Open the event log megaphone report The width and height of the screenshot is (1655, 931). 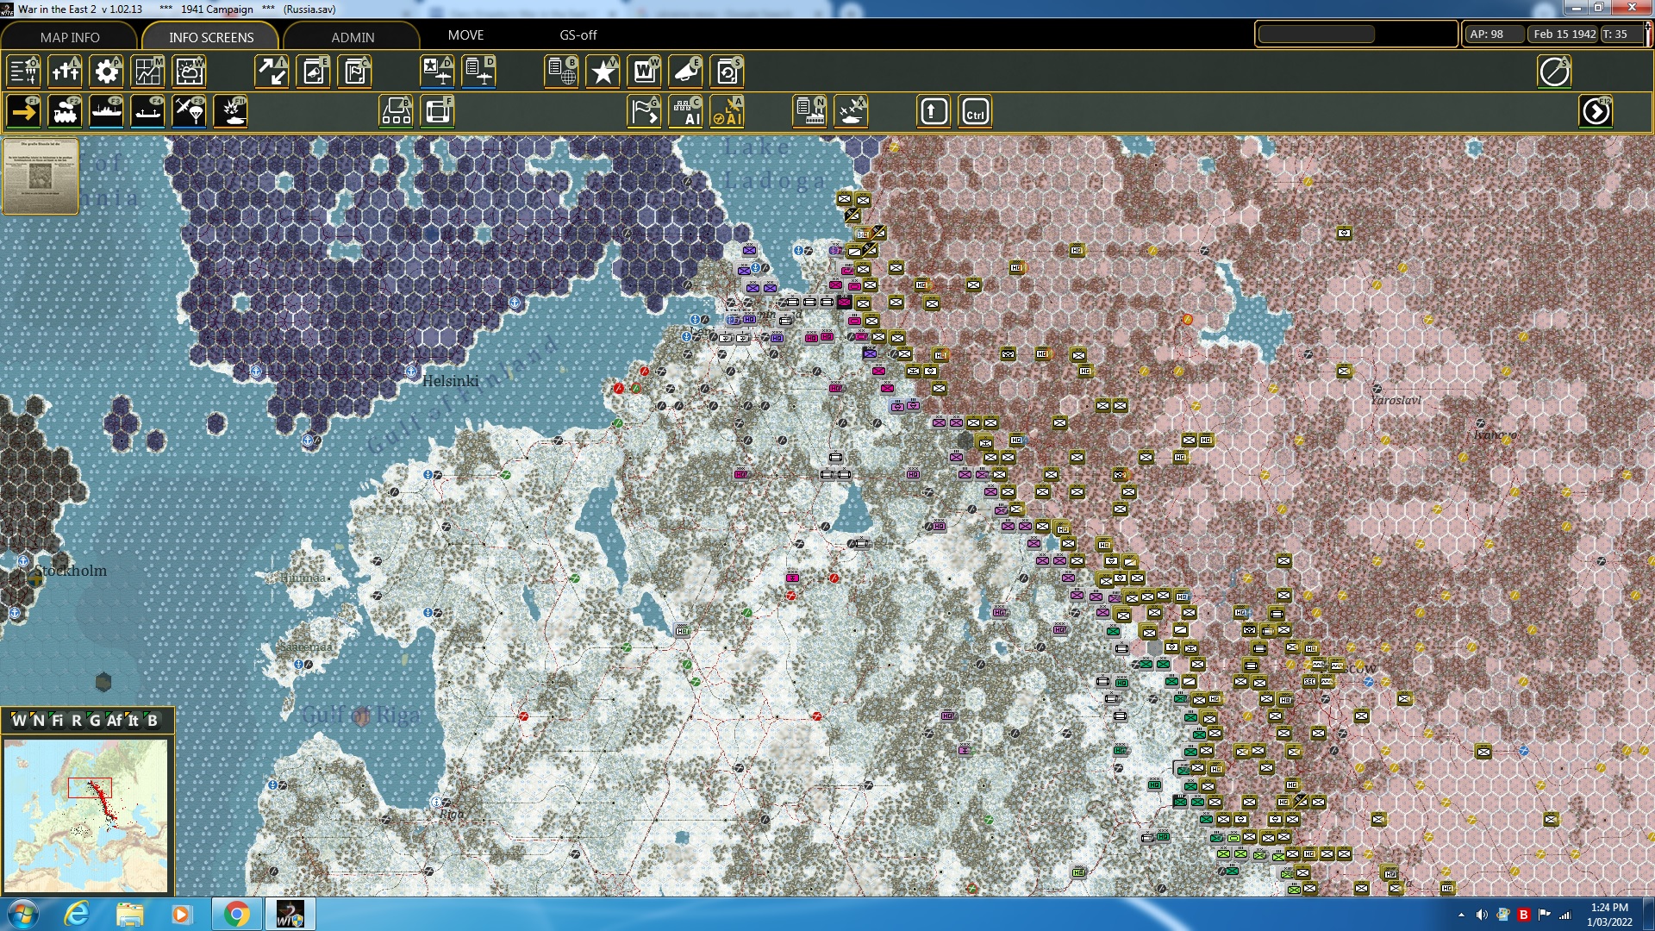pyautogui.click(x=313, y=72)
